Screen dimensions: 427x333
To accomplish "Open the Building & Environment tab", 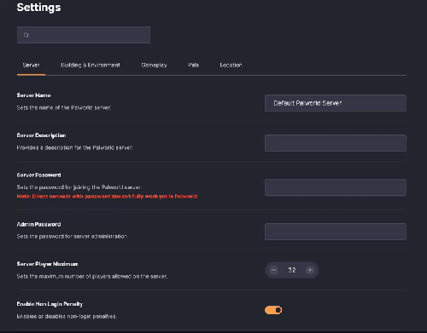I will pos(91,65).
